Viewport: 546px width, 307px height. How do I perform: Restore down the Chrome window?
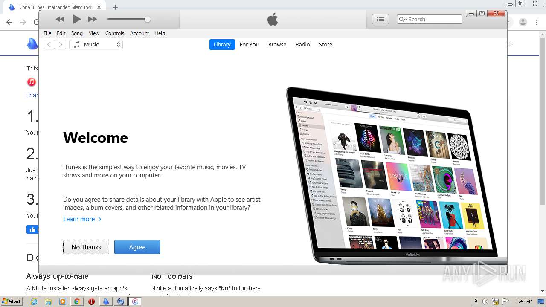(520, 4)
